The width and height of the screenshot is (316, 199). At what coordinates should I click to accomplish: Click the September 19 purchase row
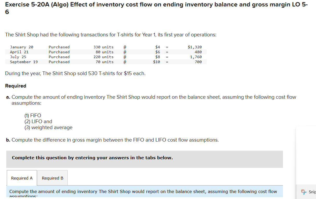pyautogui.click(x=104, y=62)
